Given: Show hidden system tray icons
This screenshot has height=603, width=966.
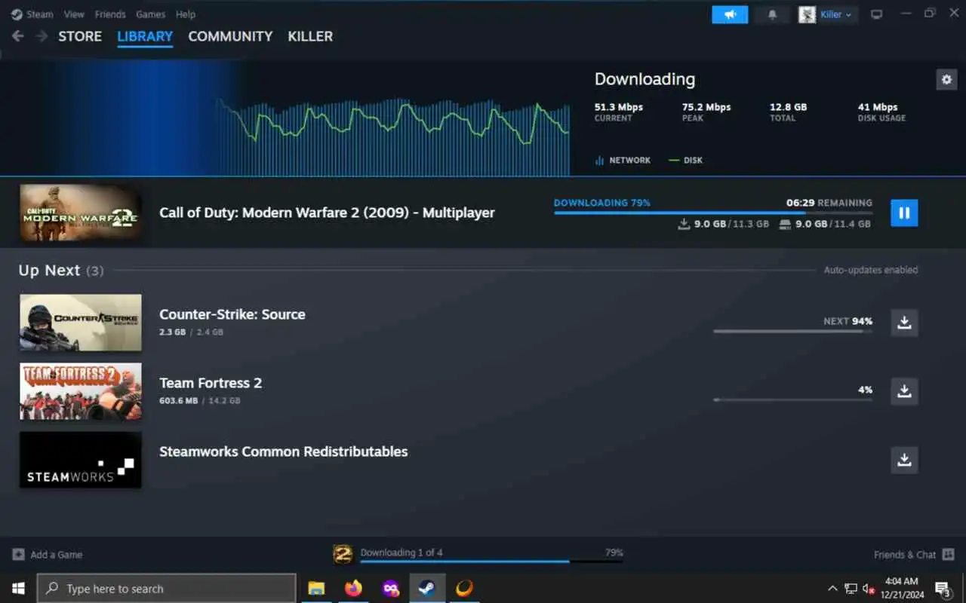Looking at the screenshot, I should (832, 589).
